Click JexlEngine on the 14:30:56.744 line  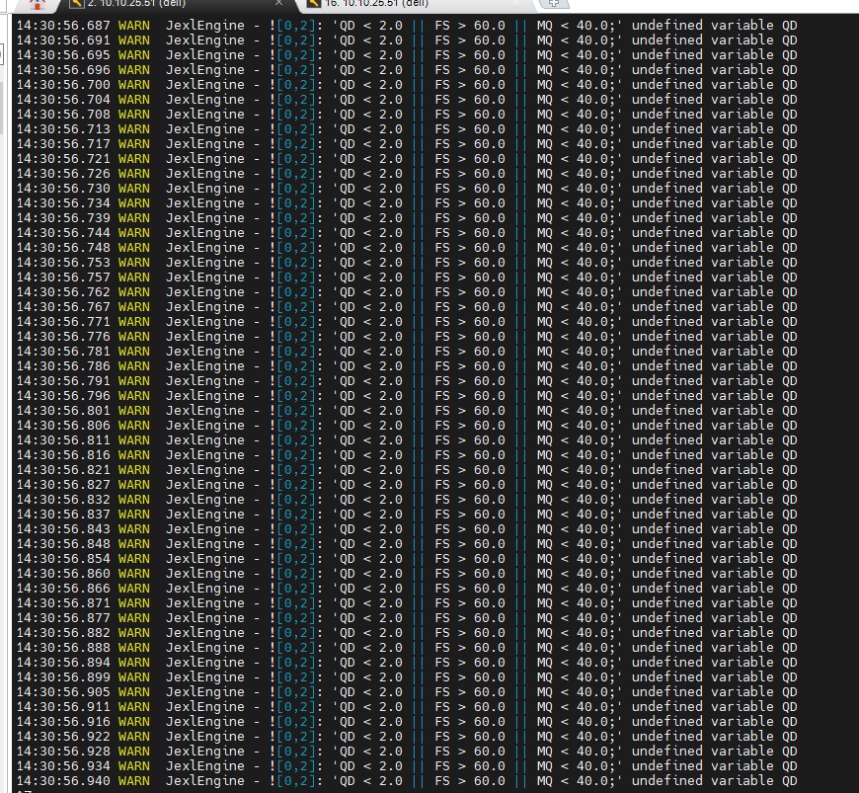point(205,232)
